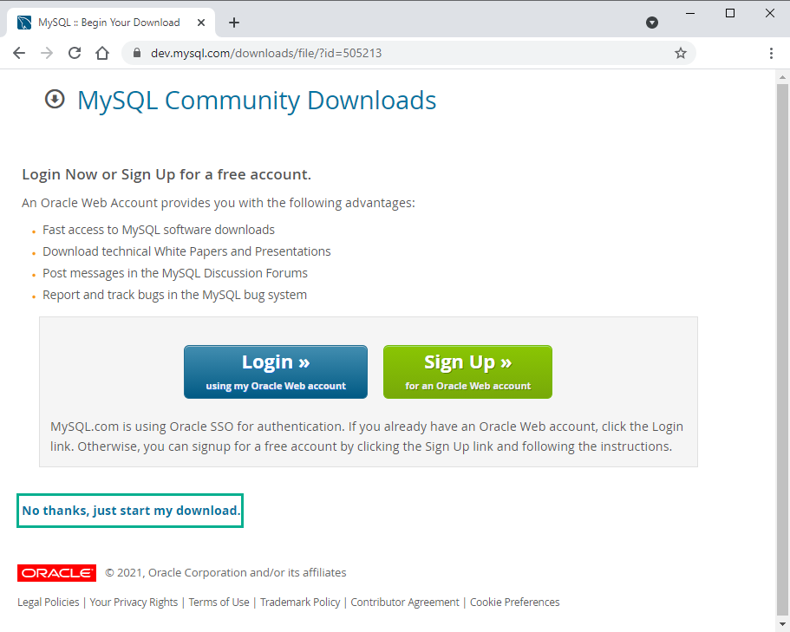790x632 pixels.
Task: Click the download arrow icon beside the heading
Action: [54, 99]
